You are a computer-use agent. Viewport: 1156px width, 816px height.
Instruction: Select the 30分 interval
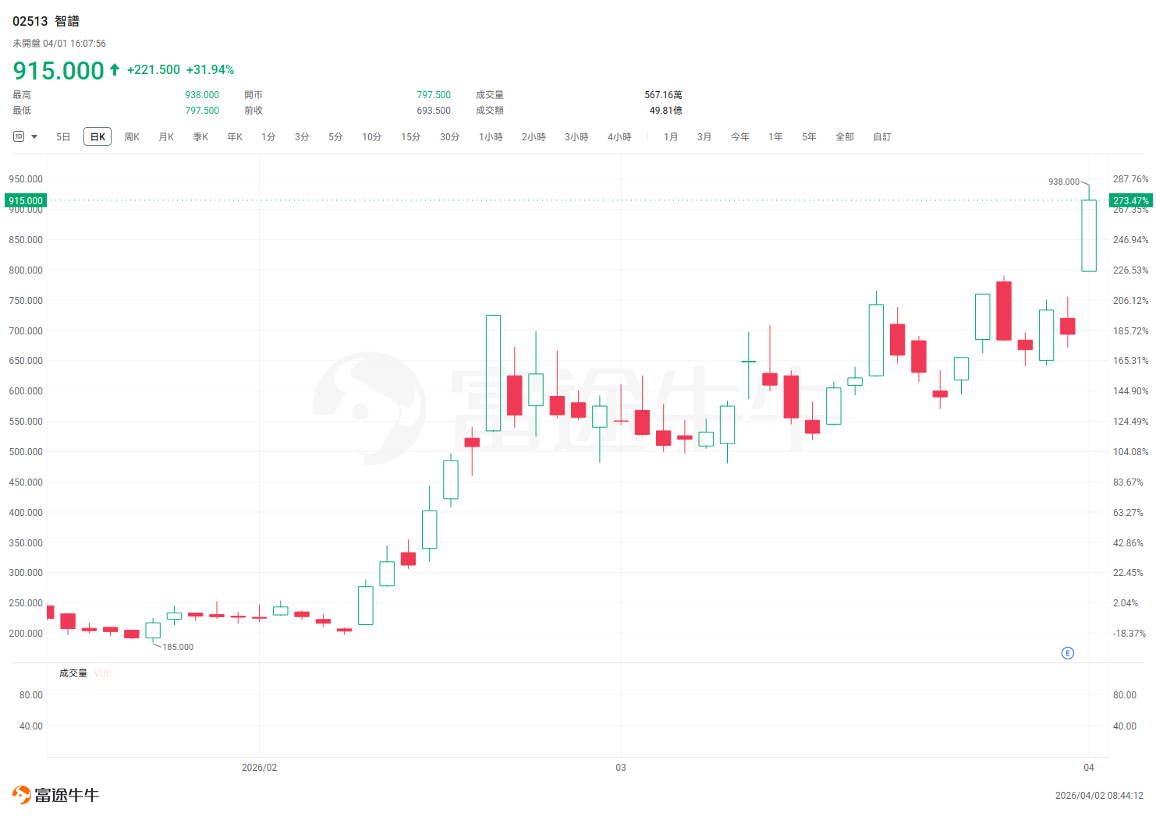(449, 137)
